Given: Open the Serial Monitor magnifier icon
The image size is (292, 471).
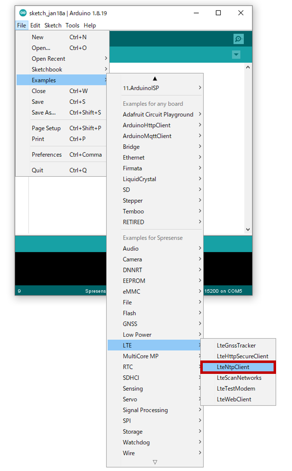Looking at the screenshot, I should point(238,39).
